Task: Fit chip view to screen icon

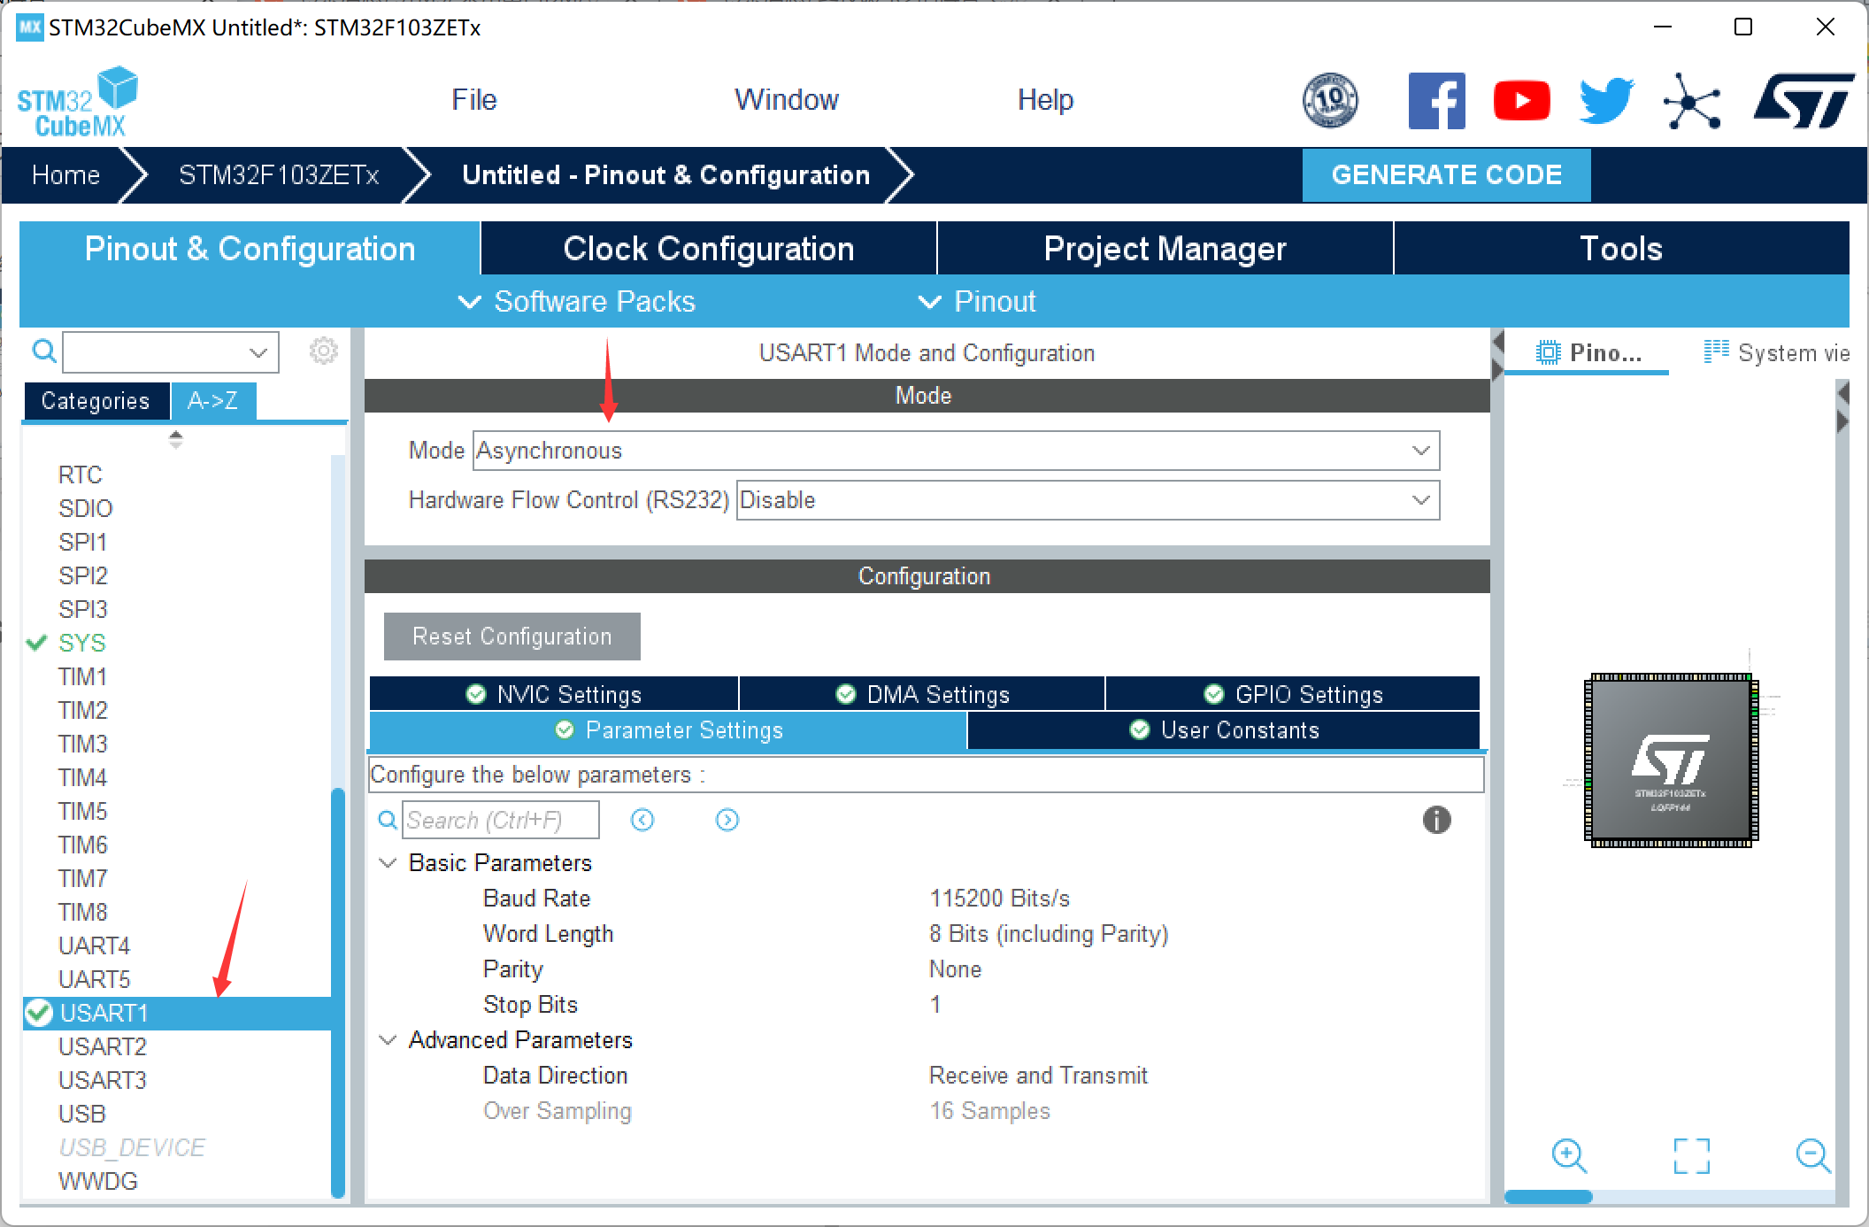Action: (1691, 1155)
